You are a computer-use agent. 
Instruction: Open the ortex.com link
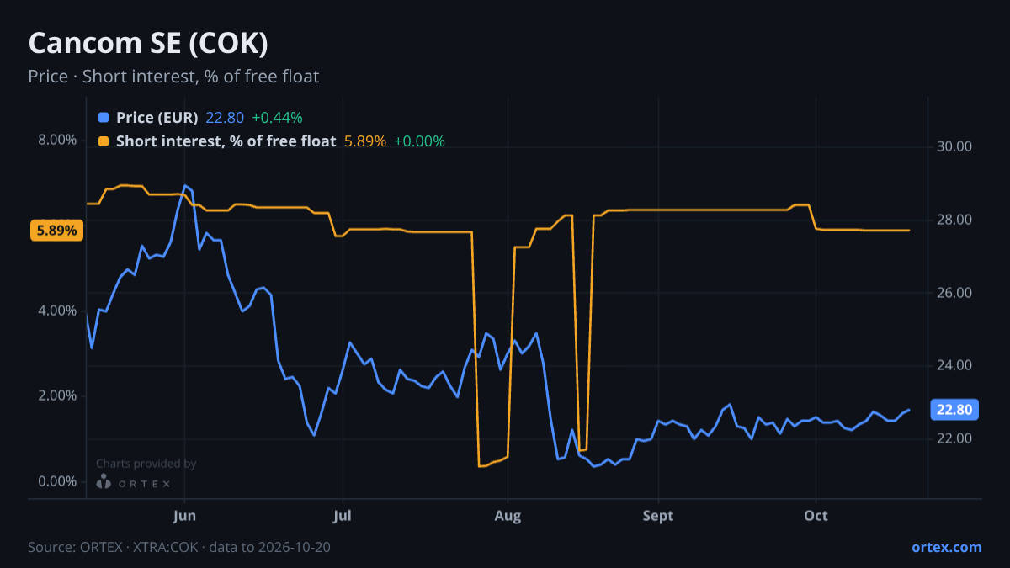point(946,547)
